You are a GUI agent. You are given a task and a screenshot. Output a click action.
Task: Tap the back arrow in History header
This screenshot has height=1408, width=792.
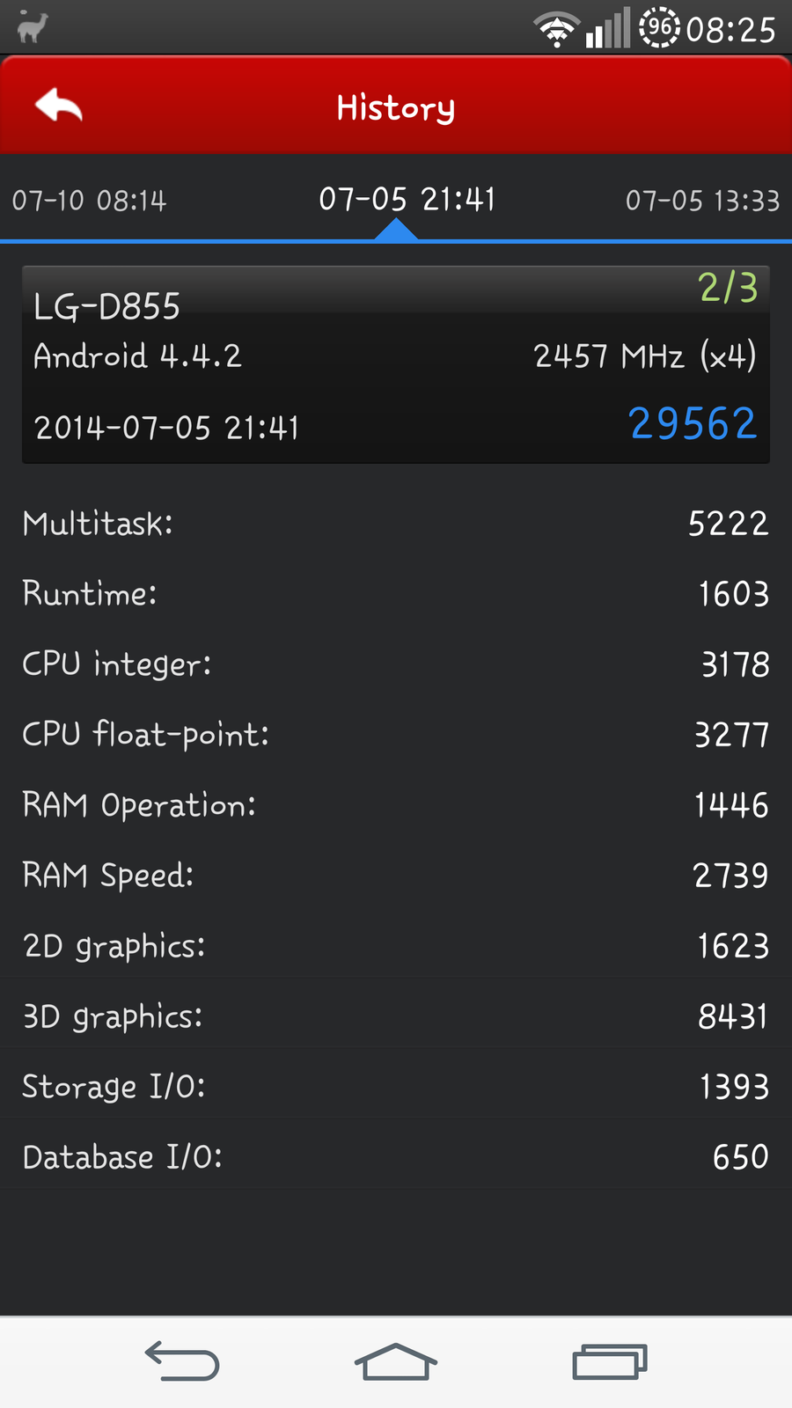[59, 106]
